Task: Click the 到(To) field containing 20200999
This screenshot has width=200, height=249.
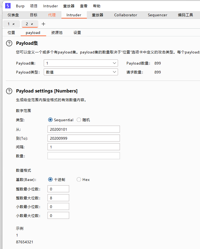Action: [84, 138]
